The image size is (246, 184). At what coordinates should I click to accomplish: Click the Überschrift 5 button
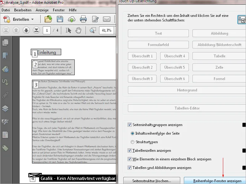tap(174, 67)
